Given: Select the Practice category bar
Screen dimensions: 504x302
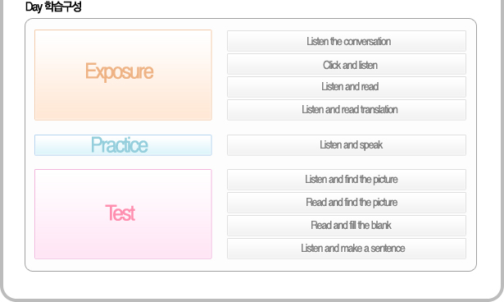Looking at the screenshot, I should [x=123, y=145].
